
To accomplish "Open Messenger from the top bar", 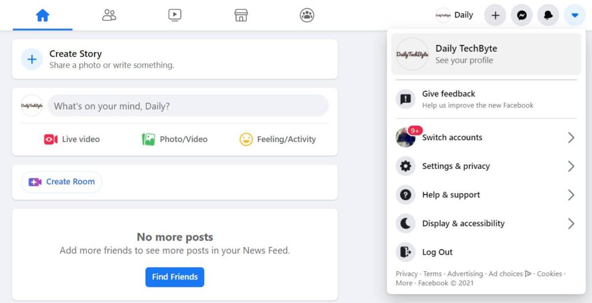I will click(521, 16).
